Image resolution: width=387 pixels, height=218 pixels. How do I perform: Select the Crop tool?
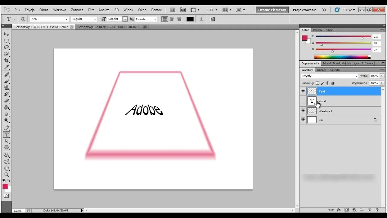6,61
